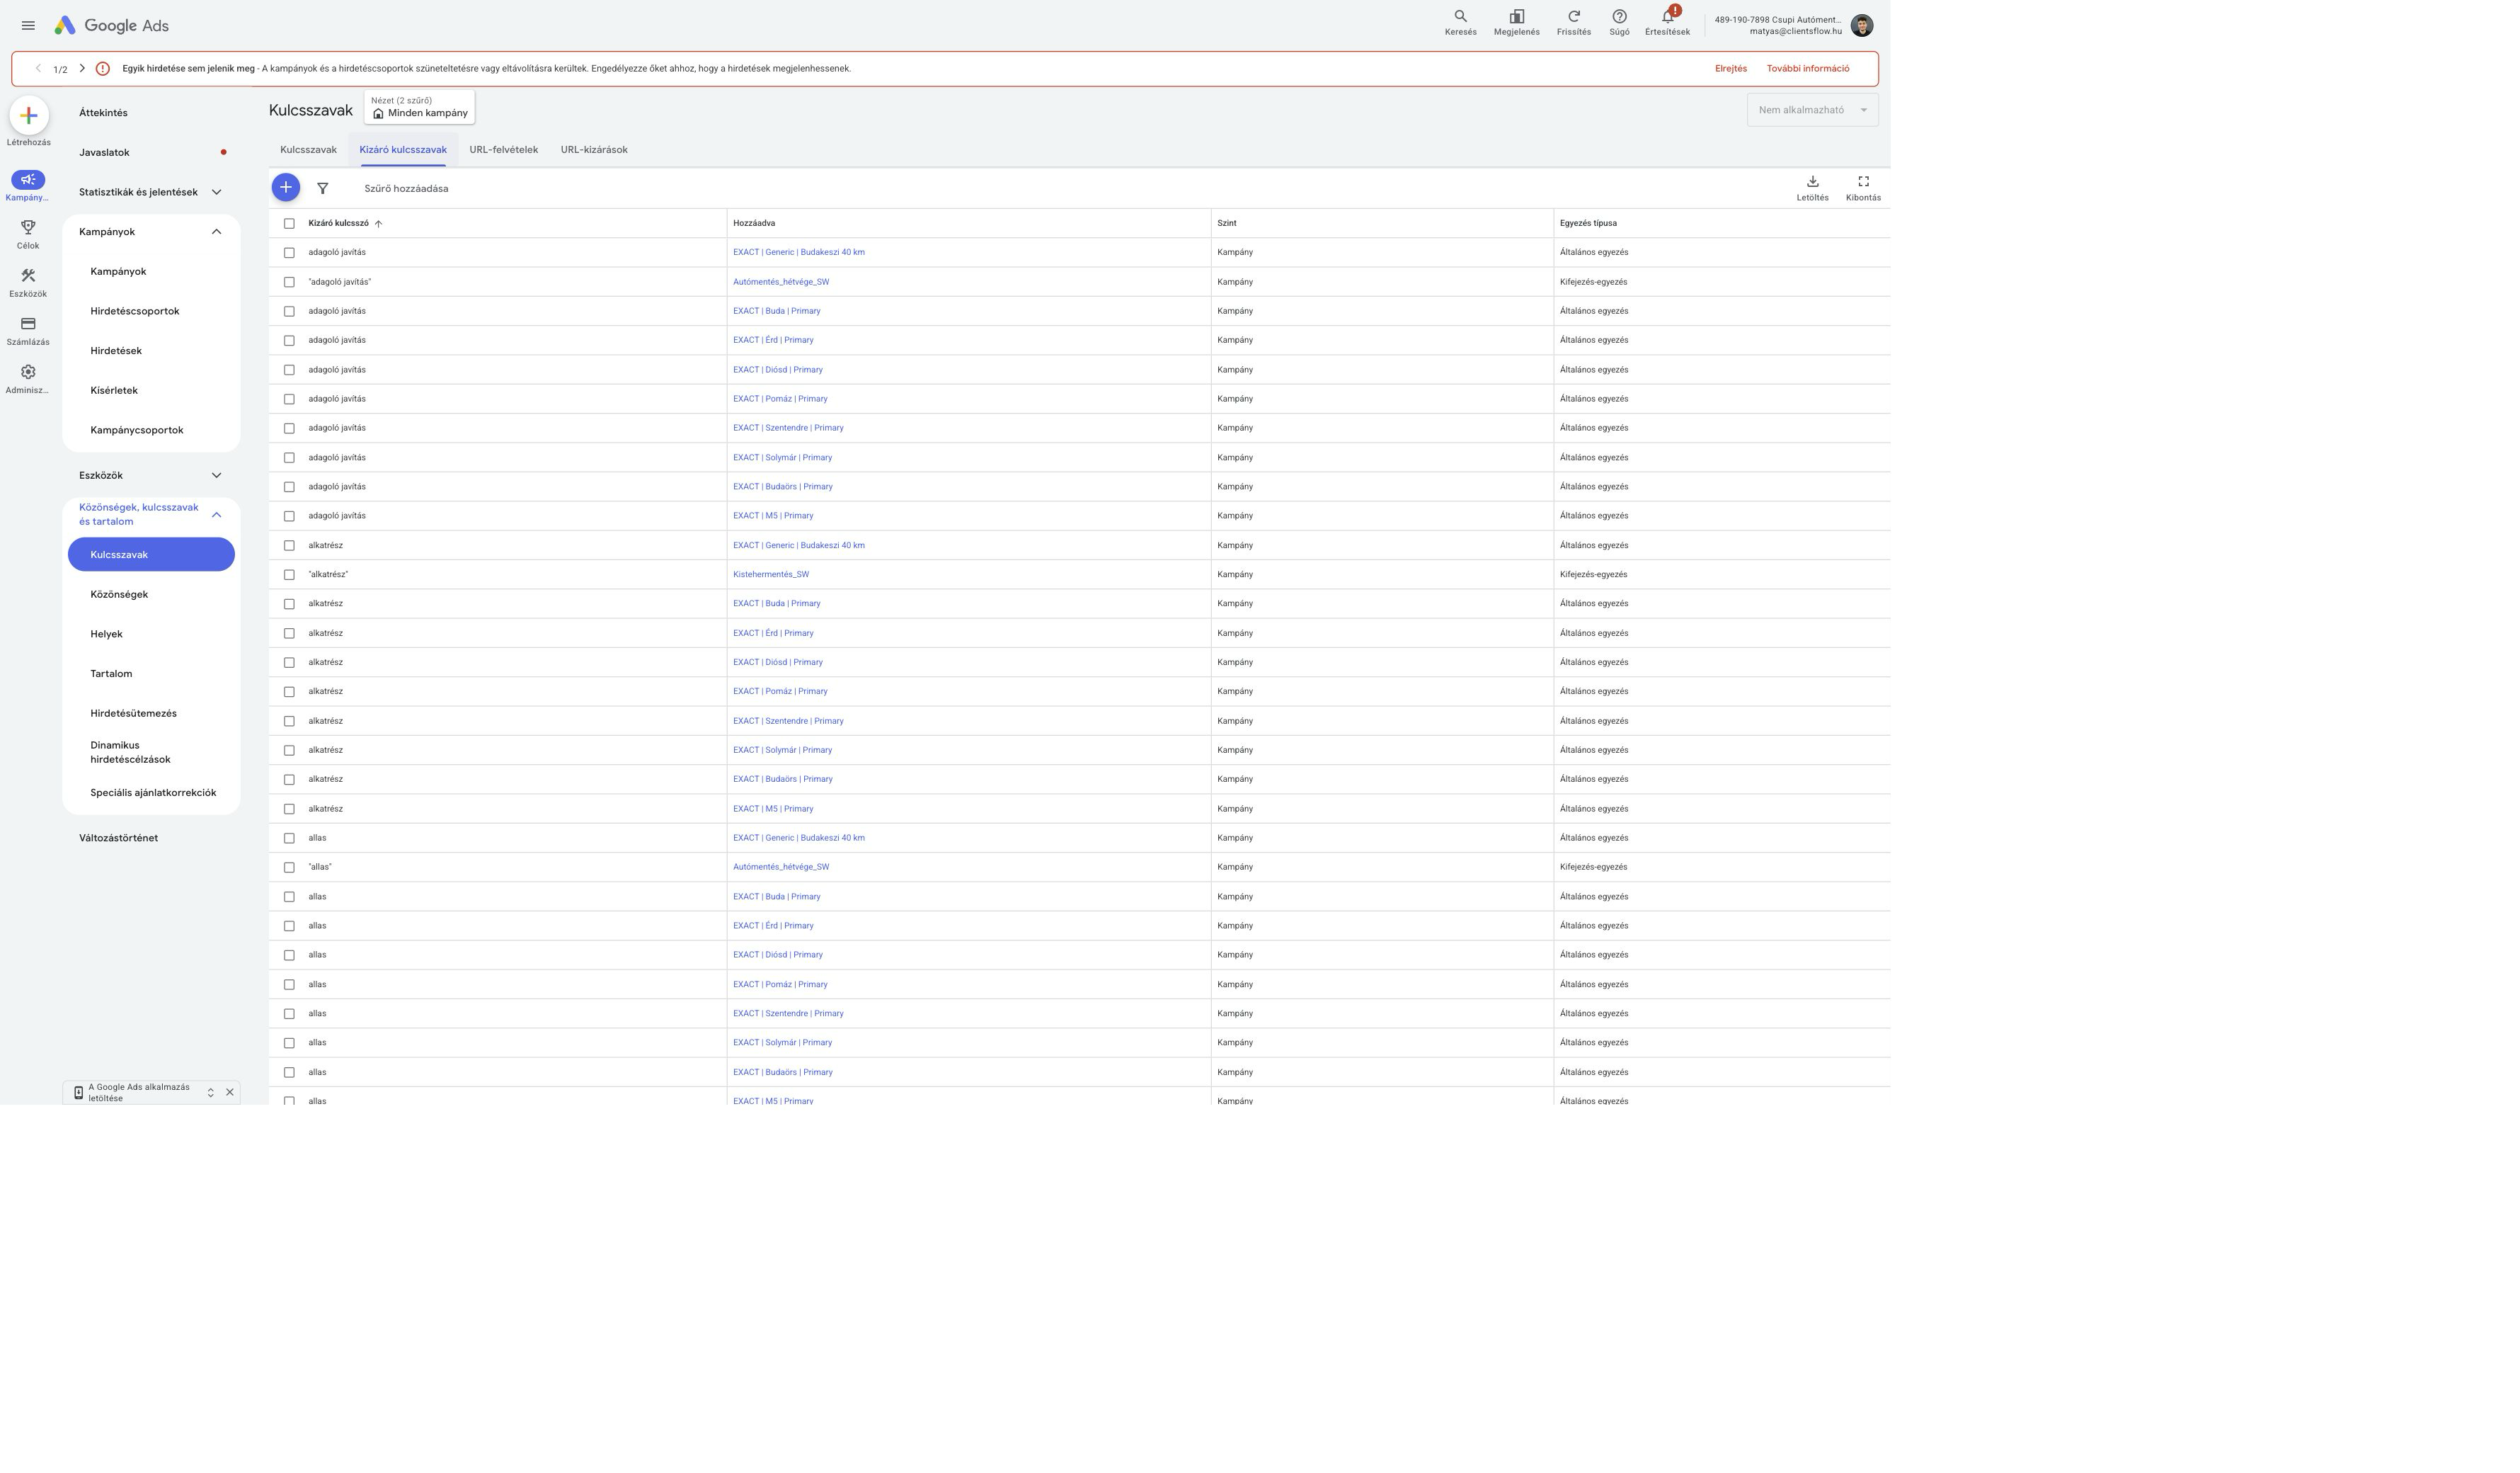Check the alkatrész EXACT M5 row checkbox
The width and height of the screenshot is (2520, 1473).
point(289,809)
